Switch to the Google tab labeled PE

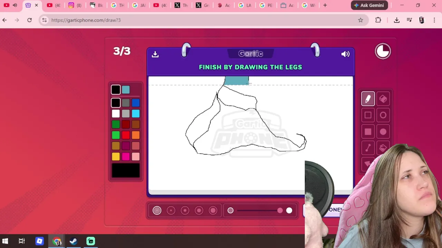266,5
